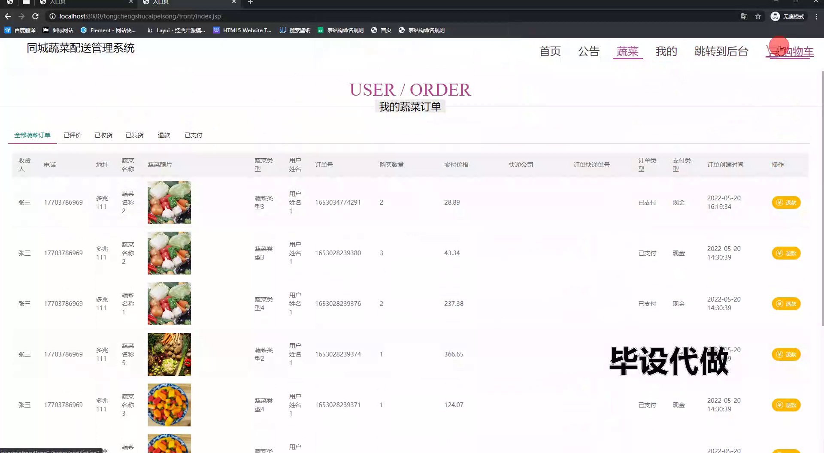Image resolution: width=824 pixels, height=453 pixels.
Task: Click the 订单号 column header
Action: 324,165
